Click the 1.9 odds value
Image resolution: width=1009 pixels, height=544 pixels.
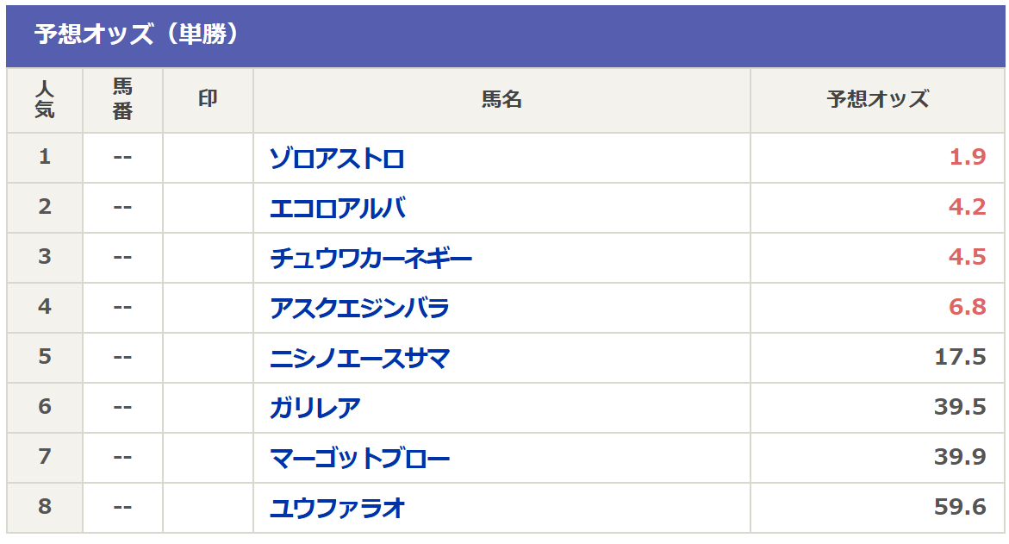pos(967,159)
